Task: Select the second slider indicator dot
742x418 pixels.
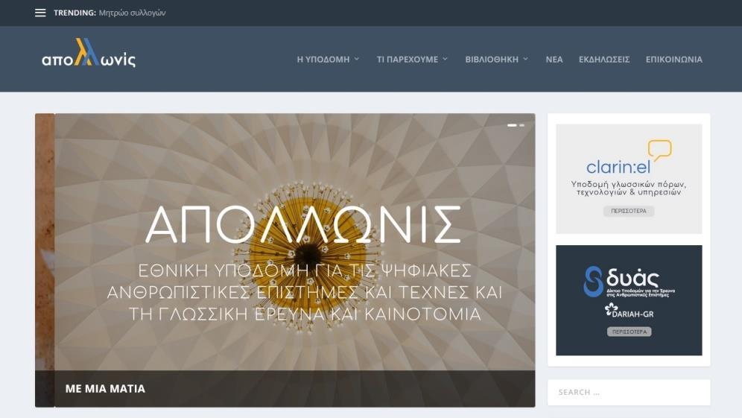Action: click(x=521, y=125)
